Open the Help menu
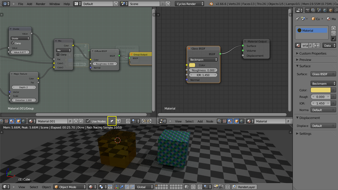The image size is (338, 190). tap(67, 4)
